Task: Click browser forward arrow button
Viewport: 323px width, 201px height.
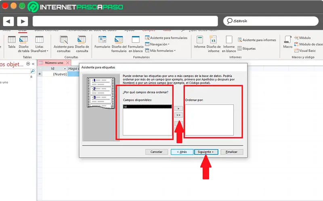Action: (23, 21)
